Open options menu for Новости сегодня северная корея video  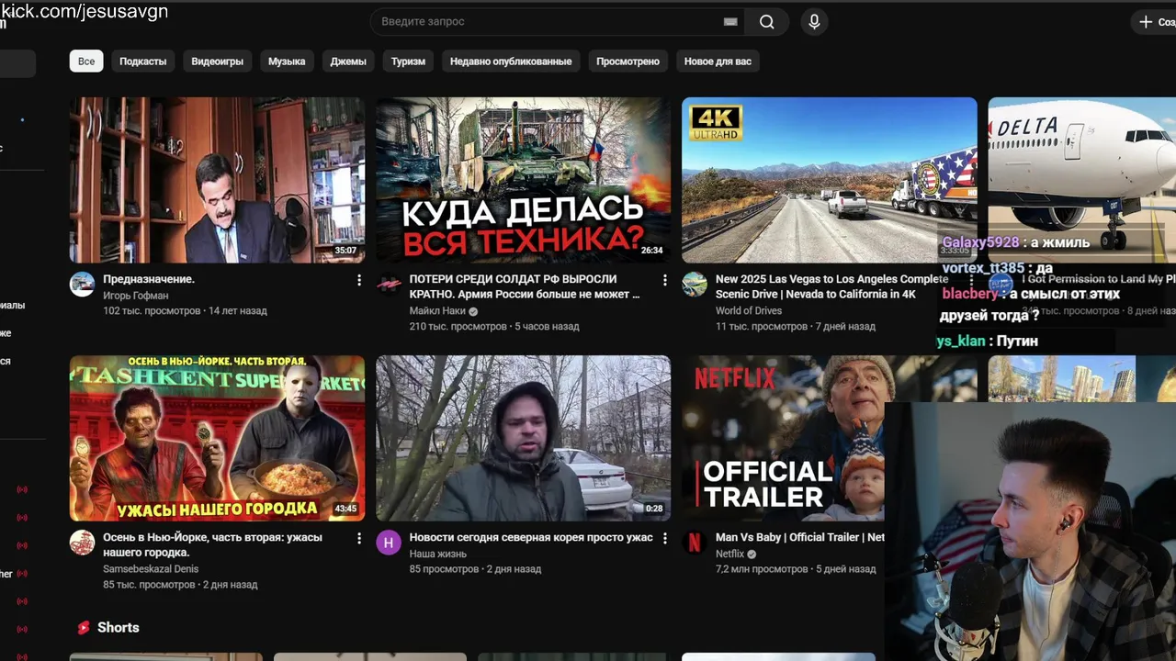tap(665, 538)
